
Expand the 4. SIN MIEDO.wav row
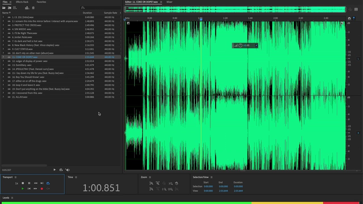point(3,29)
